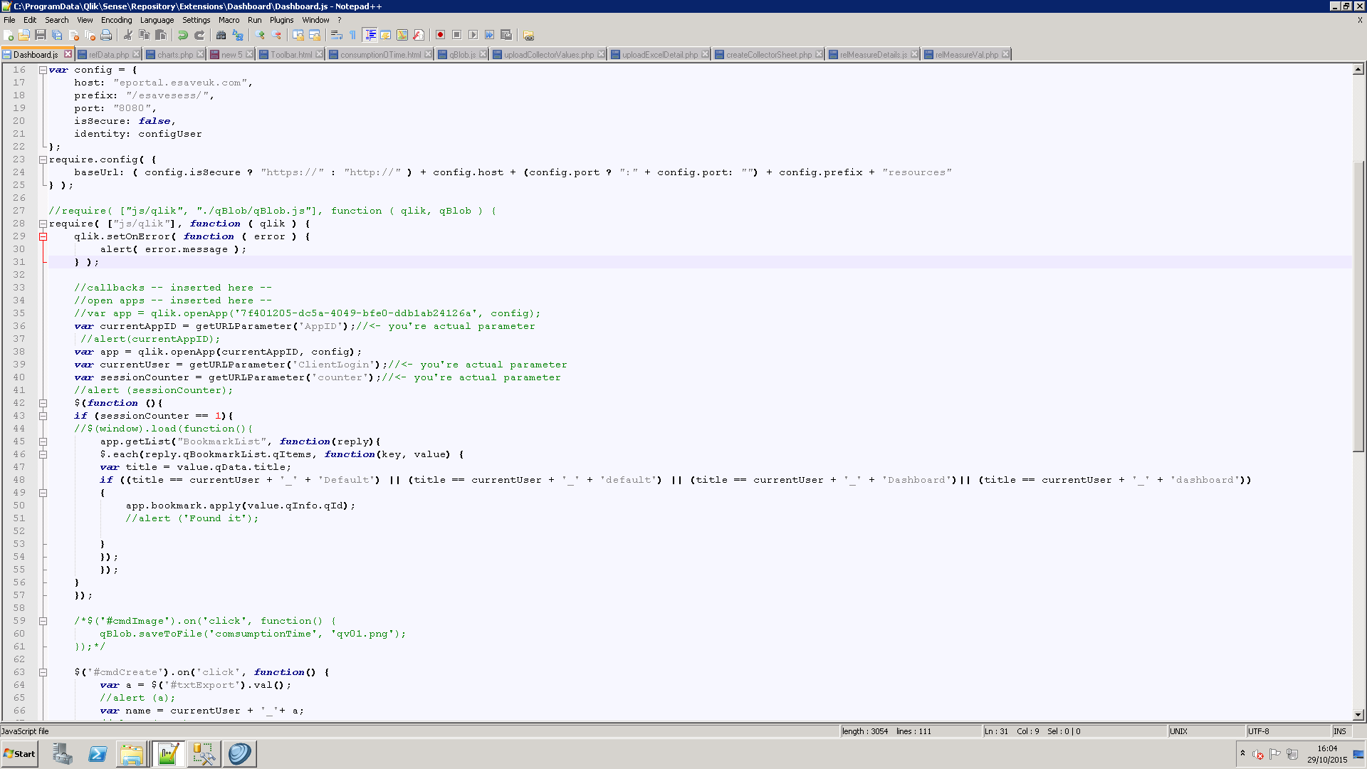1367x769 pixels.
Task: Open the Encoding menu
Action: pos(116,20)
